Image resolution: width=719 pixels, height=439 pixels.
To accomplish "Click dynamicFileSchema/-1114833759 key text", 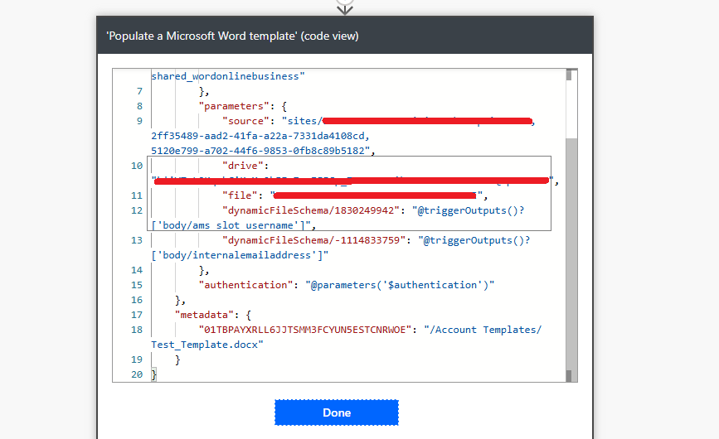I will pyautogui.click(x=314, y=240).
